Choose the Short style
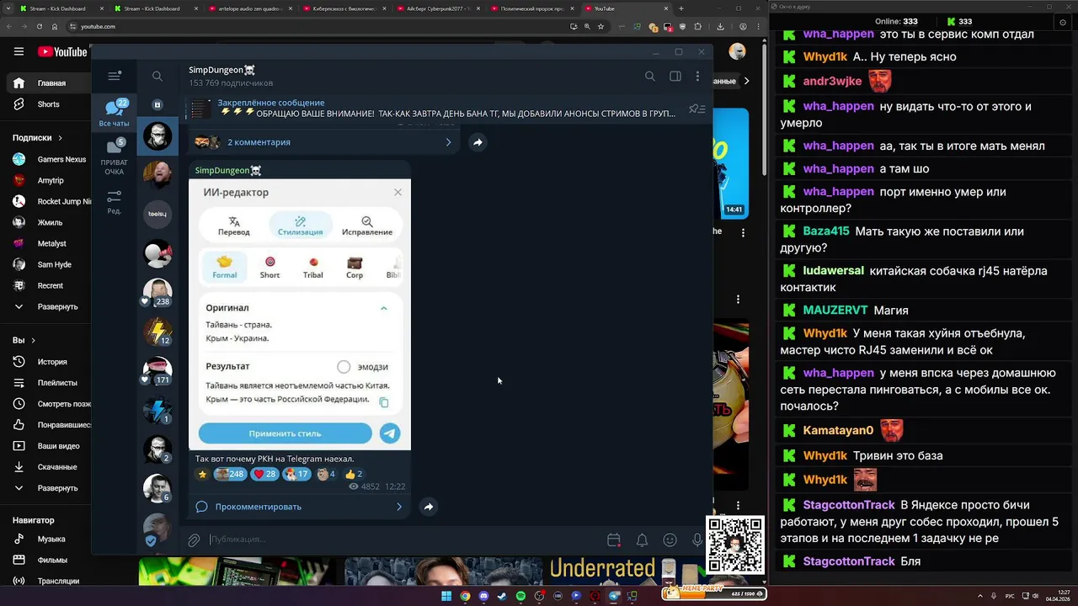Image resolution: width=1078 pixels, height=606 pixels. (269, 267)
